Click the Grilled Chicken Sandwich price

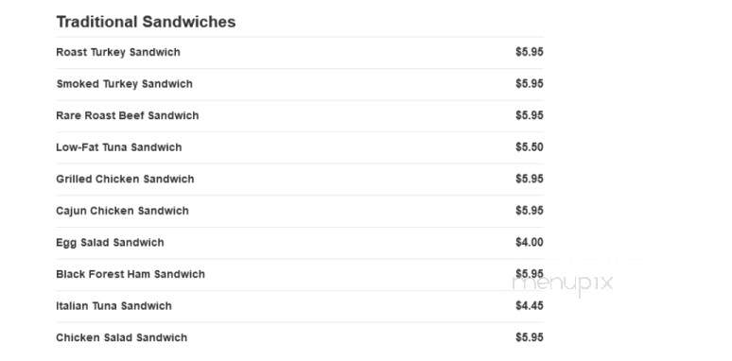pyautogui.click(x=530, y=179)
